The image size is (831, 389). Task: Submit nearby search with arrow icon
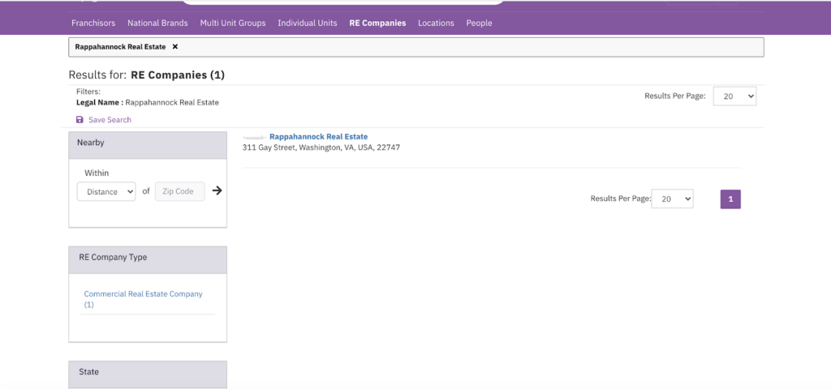217,190
